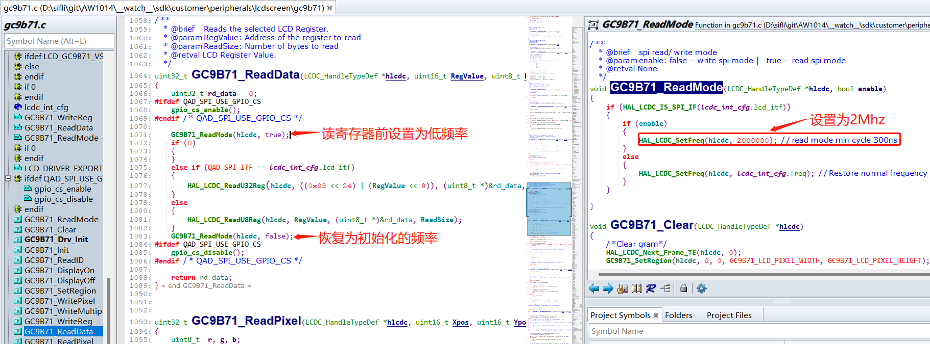The width and height of the screenshot is (930, 344).
Task: Select GC9B71_WriteReg below GC9B71_WriteMultipl in symbol list
Action: coord(58,321)
